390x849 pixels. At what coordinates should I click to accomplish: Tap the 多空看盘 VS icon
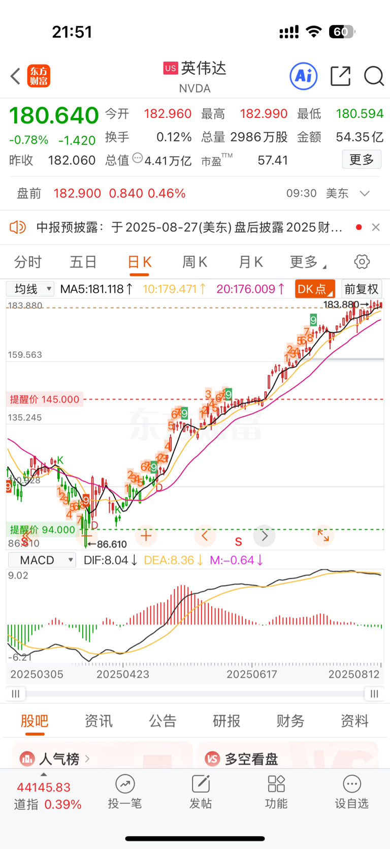click(212, 759)
